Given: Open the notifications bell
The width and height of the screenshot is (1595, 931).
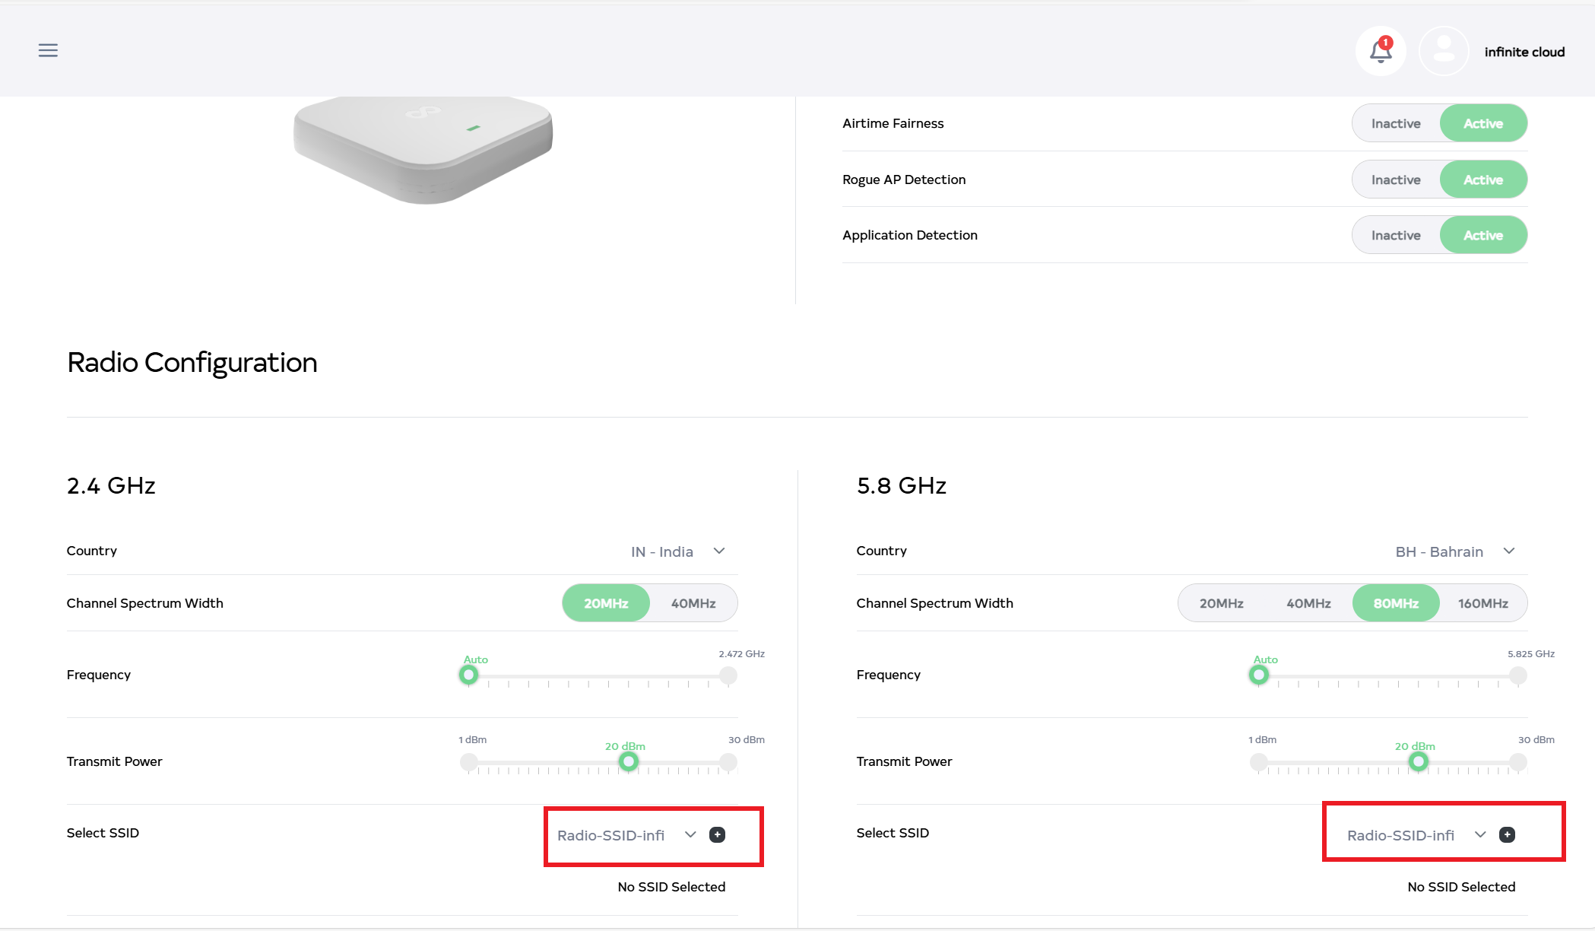Looking at the screenshot, I should coord(1381,51).
